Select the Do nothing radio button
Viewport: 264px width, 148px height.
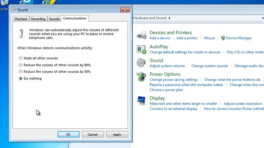point(20,78)
